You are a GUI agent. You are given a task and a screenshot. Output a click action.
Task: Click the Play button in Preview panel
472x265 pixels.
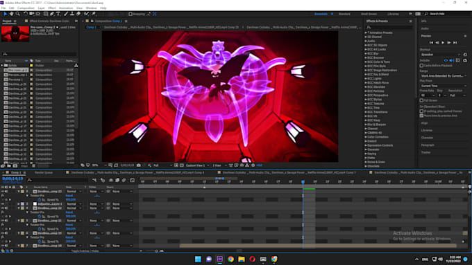443,43
